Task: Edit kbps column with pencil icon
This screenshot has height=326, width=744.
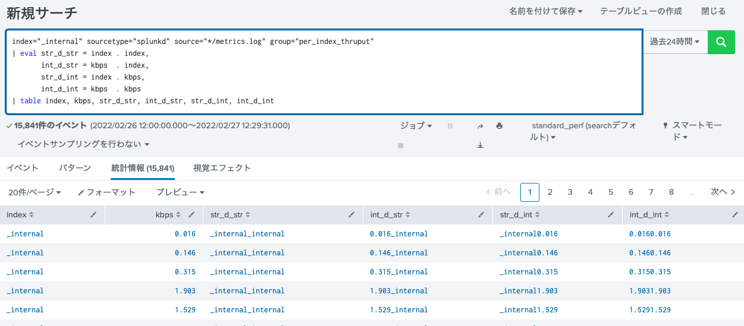Action: click(x=192, y=215)
